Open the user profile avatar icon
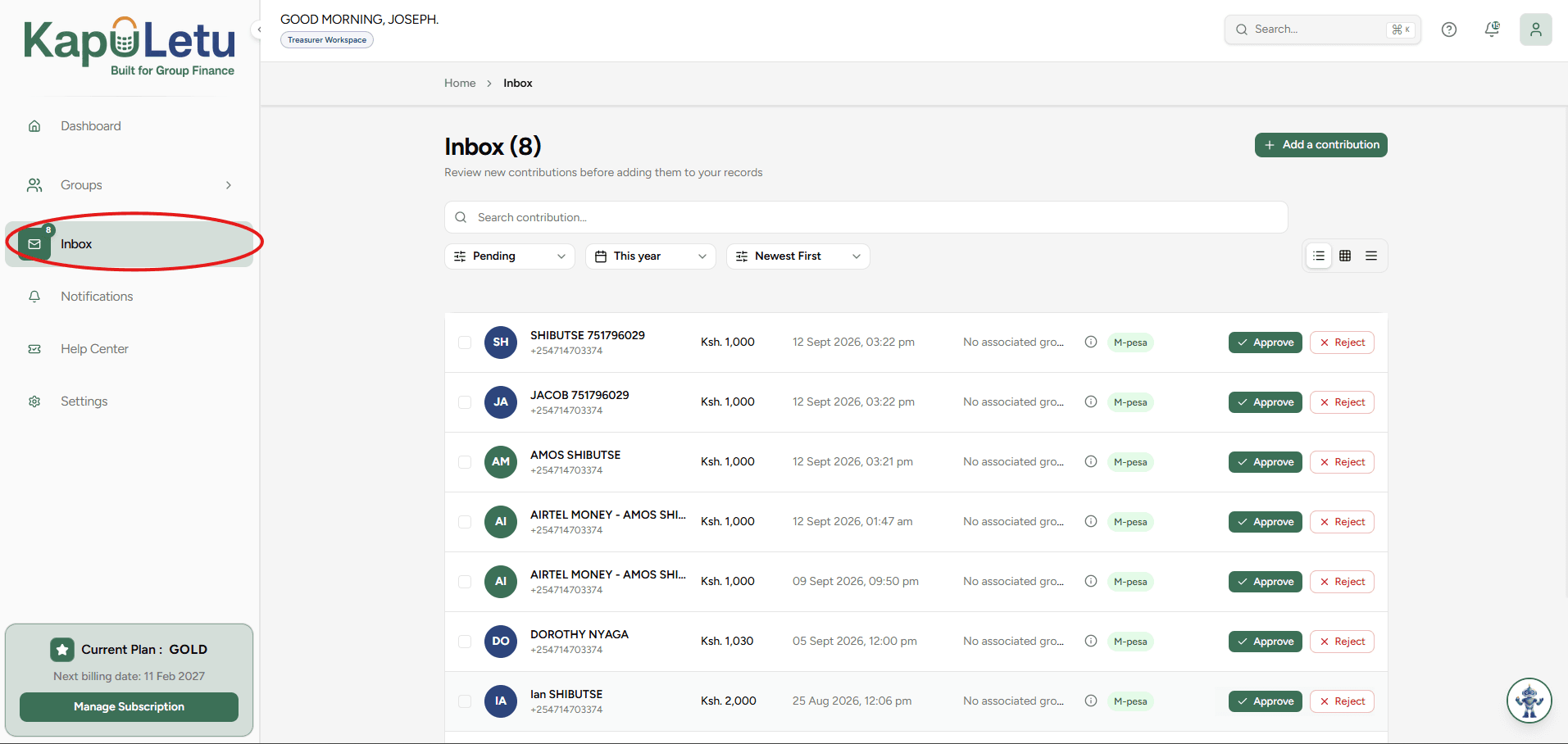Screen dimensions: 1568x744 [1536, 29]
